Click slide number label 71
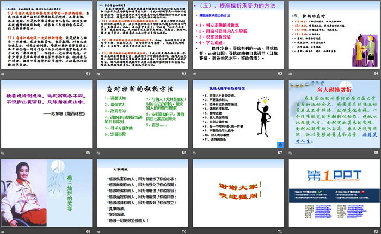This screenshot has height=234, width=381. coord(280,232)
